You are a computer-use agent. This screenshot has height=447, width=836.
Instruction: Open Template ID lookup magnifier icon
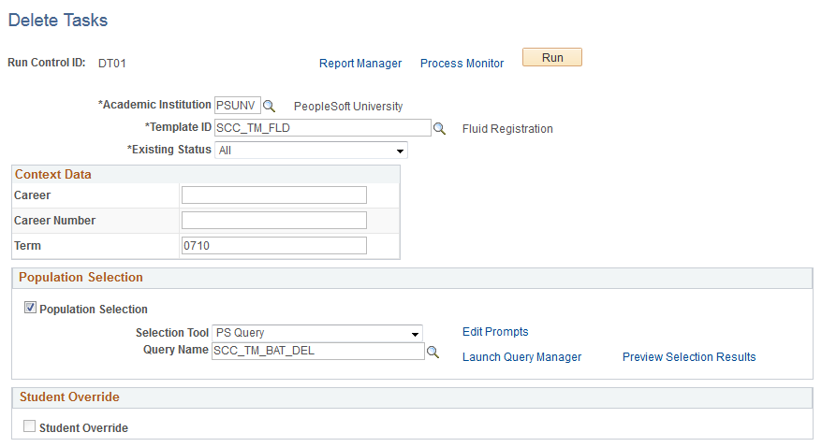(439, 128)
